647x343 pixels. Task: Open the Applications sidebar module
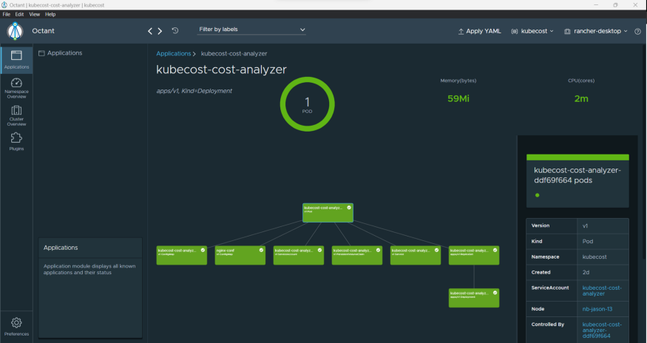16,59
